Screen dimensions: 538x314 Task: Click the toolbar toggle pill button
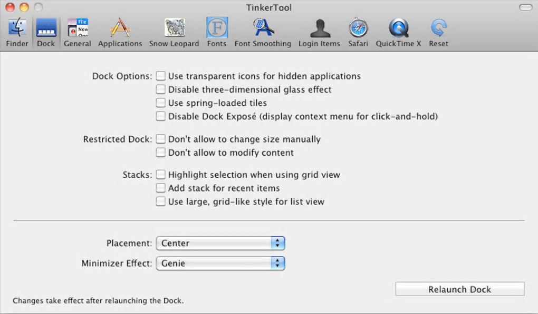point(525,7)
